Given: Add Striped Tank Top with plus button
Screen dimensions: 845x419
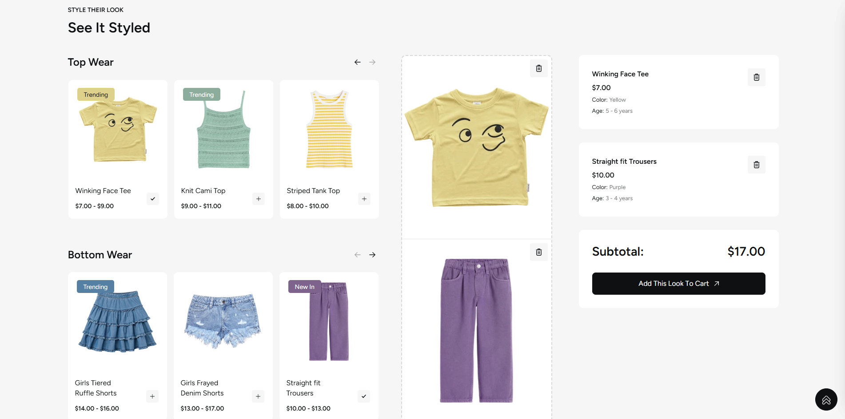Looking at the screenshot, I should [364, 199].
